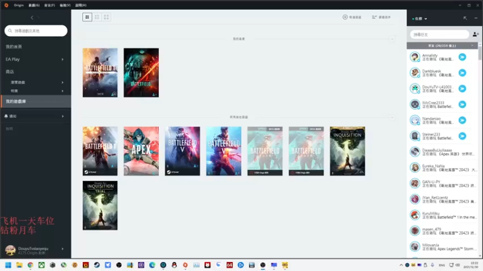This screenshot has width=483, height=271.
Task: Join Annalisty's game via blue button
Action: 462,57
